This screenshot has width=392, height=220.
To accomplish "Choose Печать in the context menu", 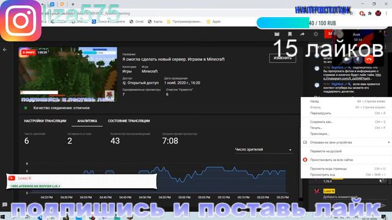I will 346,128.
